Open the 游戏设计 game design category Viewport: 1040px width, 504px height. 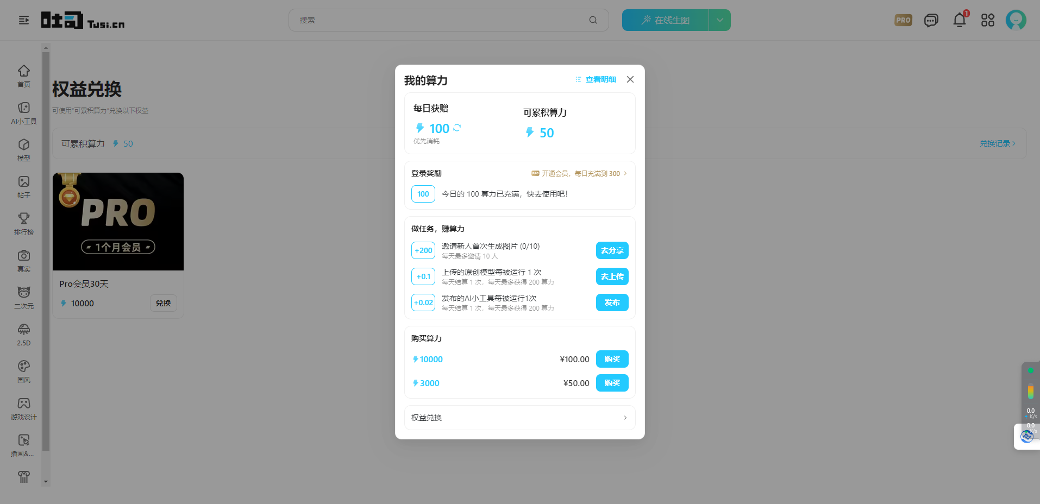(23, 407)
